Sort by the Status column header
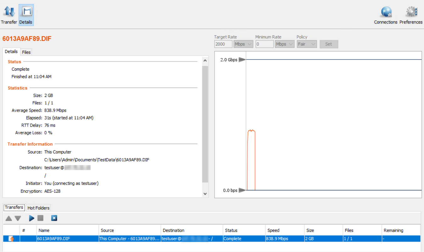 pos(244,230)
